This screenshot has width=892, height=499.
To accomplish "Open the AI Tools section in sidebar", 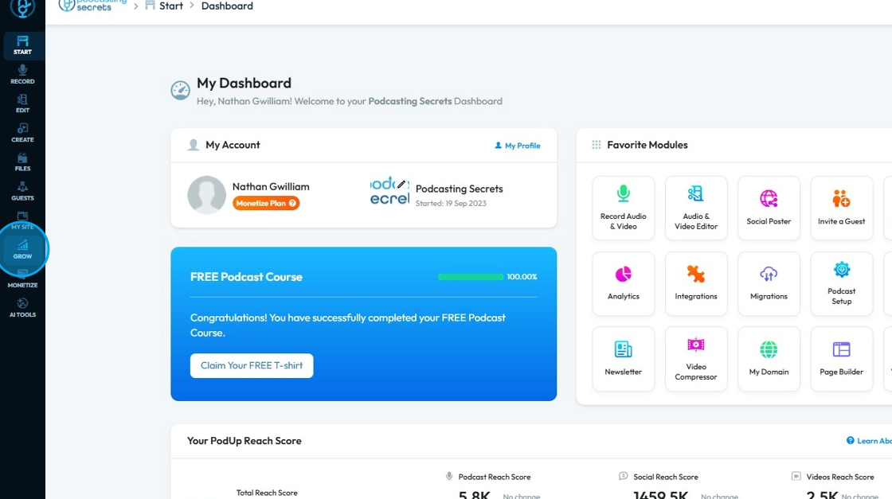I will (x=22, y=307).
